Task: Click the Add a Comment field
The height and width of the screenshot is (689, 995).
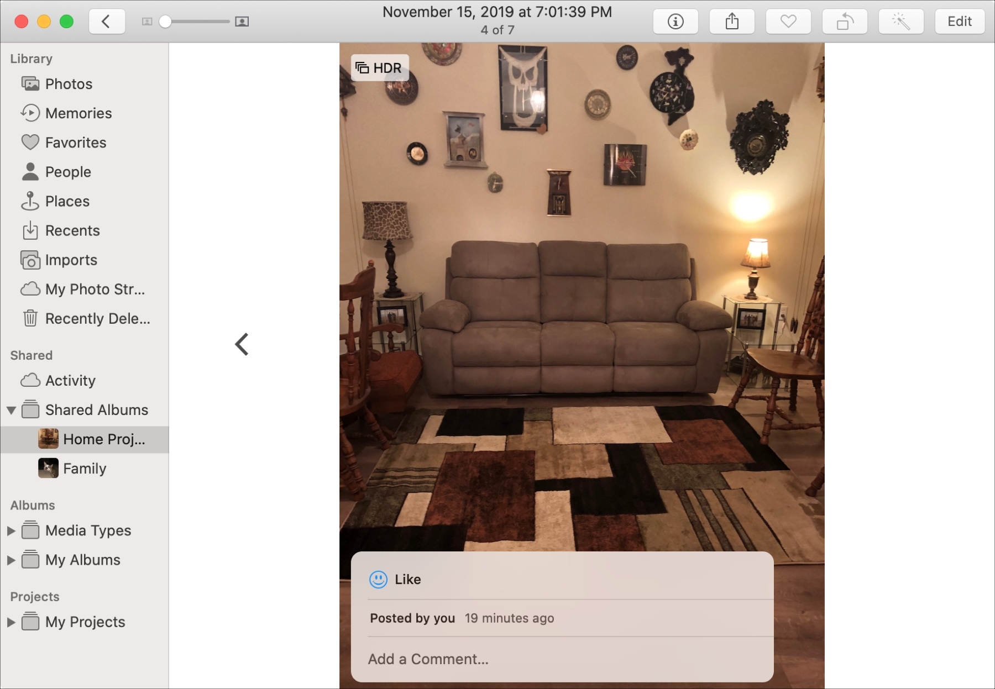Action: (562, 659)
